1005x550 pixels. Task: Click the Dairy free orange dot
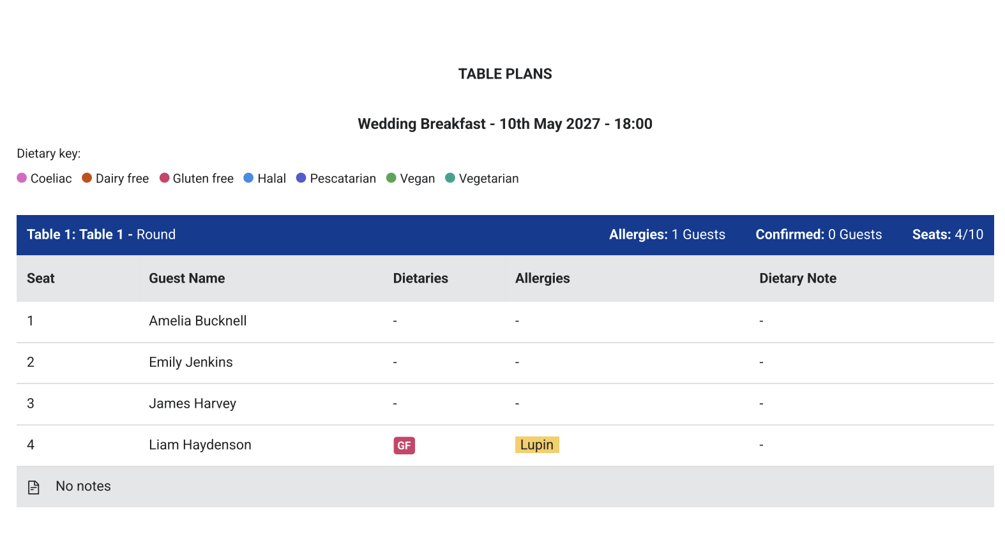click(x=87, y=178)
